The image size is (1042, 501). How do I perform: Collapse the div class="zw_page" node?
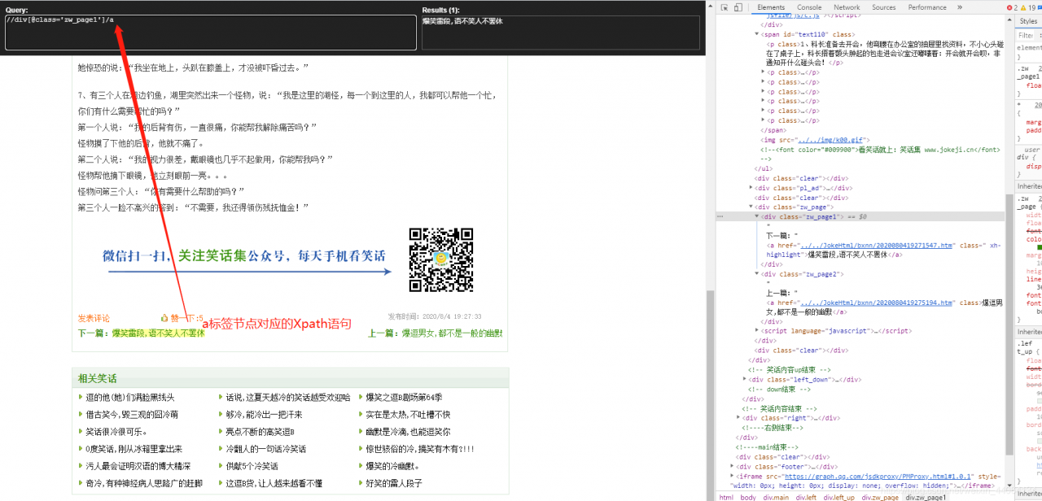tap(751, 207)
